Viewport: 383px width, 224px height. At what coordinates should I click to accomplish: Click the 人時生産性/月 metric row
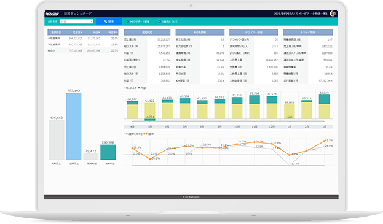click(x=254, y=80)
